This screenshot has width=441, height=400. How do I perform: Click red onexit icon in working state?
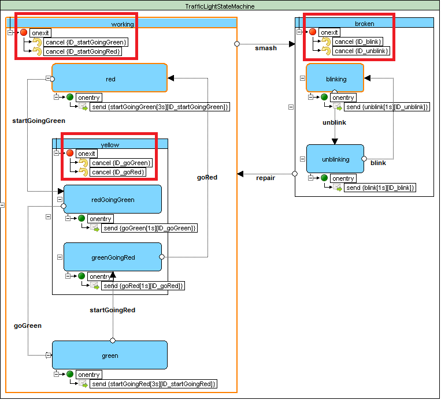click(x=24, y=33)
